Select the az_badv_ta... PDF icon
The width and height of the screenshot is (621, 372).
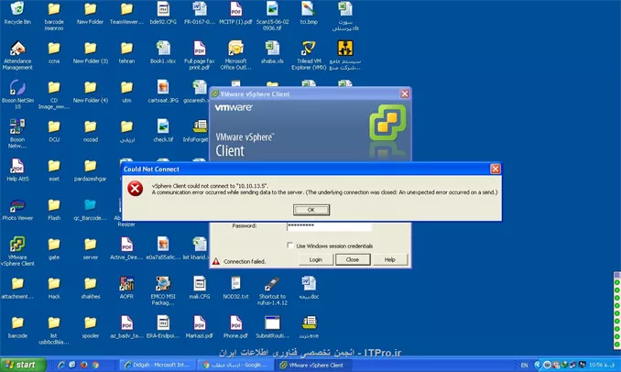(x=126, y=327)
